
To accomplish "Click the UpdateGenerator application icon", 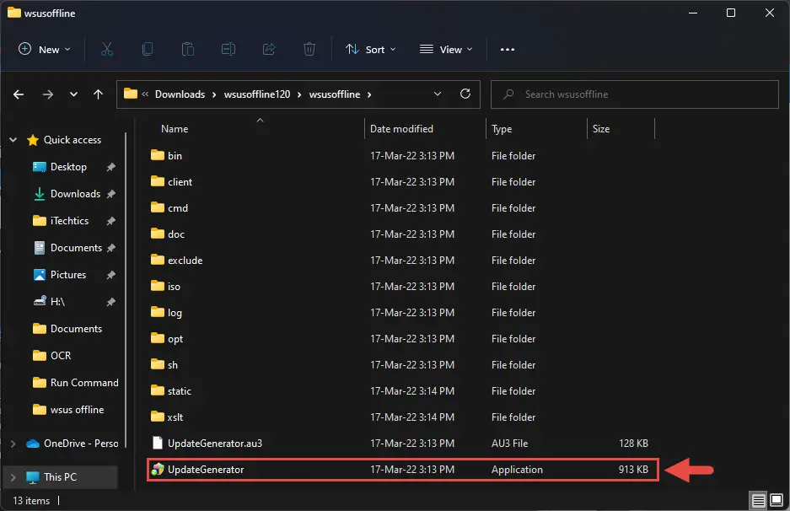I will (158, 469).
